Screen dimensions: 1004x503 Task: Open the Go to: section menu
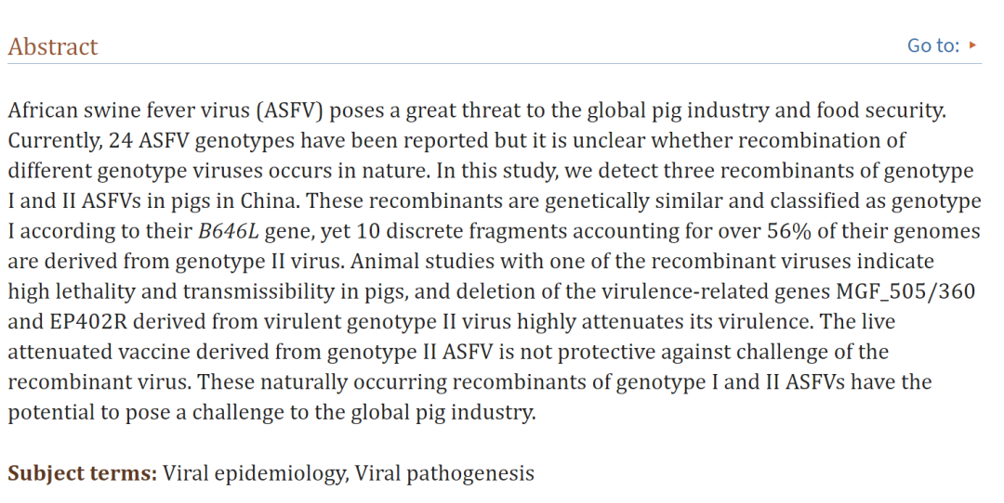point(942,45)
